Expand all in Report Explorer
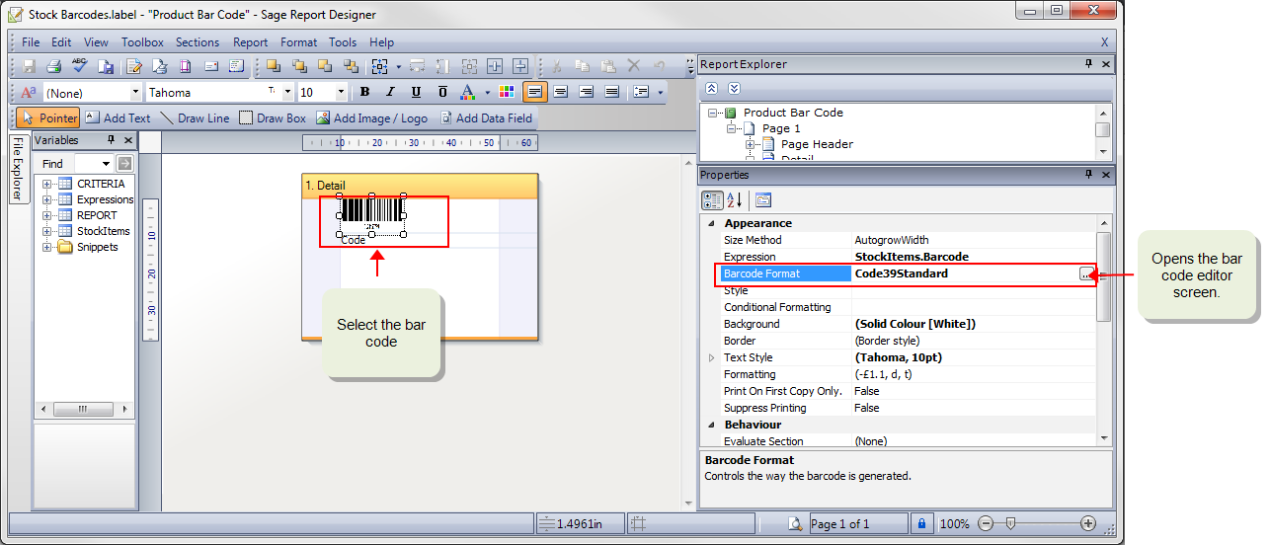Viewport: 1271px width, 545px height. point(733,89)
